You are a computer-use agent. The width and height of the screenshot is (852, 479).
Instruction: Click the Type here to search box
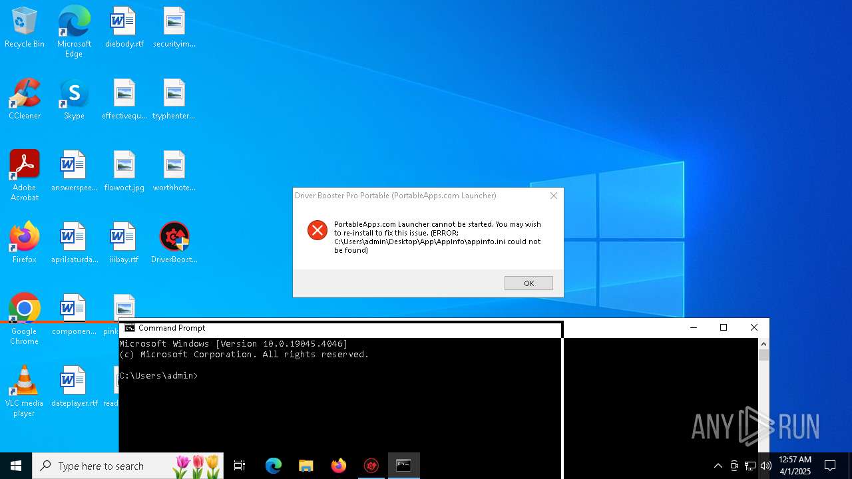tap(128, 466)
